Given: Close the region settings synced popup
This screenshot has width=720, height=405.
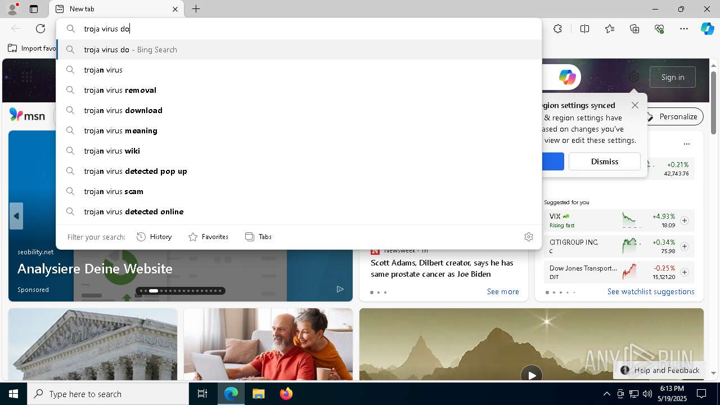Looking at the screenshot, I should (635, 105).
